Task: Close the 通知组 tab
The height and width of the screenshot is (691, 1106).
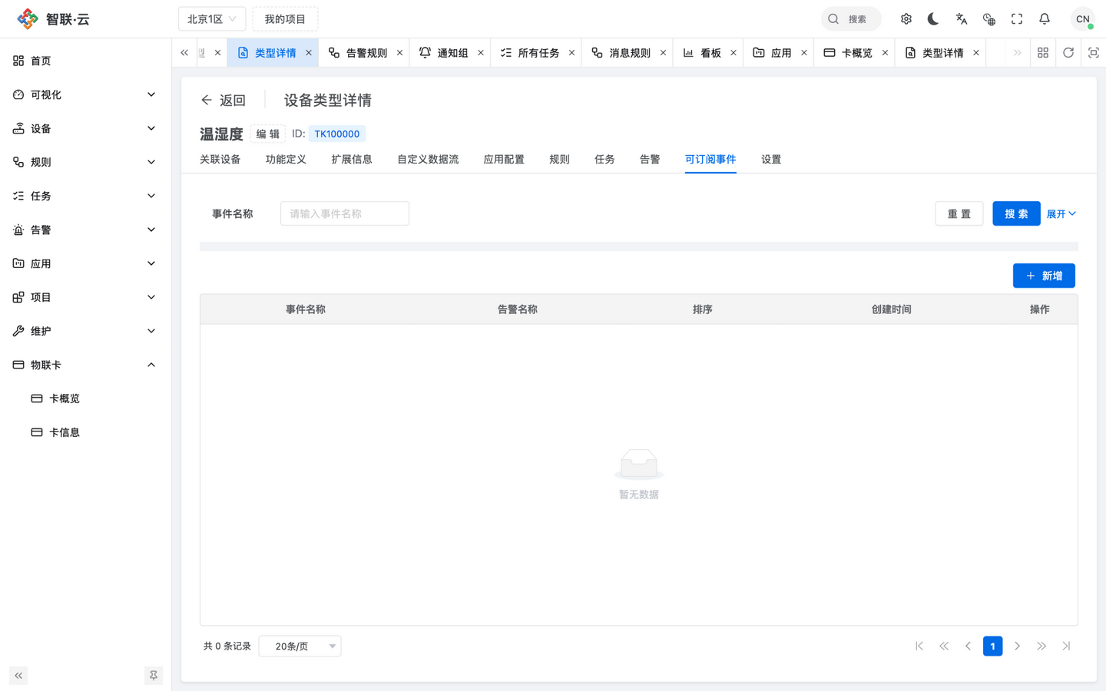Action: pos(481,53)
